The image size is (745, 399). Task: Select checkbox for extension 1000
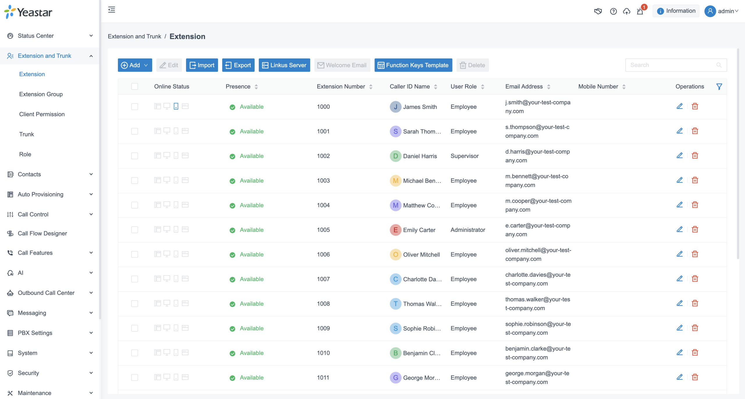(134, 107)
